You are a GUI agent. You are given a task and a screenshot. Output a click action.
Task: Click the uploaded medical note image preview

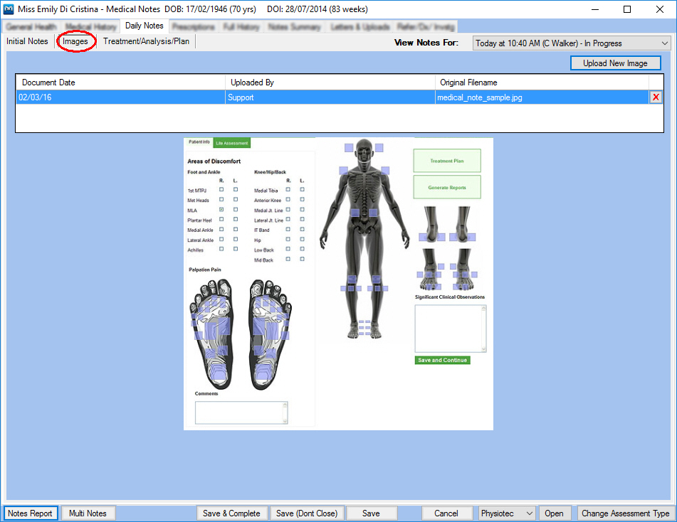pos(338,284)
